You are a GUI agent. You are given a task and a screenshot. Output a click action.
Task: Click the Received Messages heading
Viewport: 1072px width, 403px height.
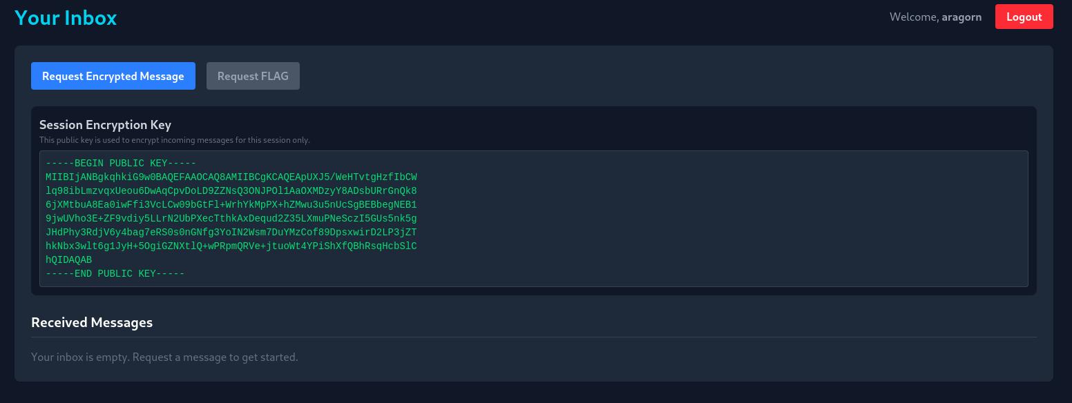click(92, 322)
